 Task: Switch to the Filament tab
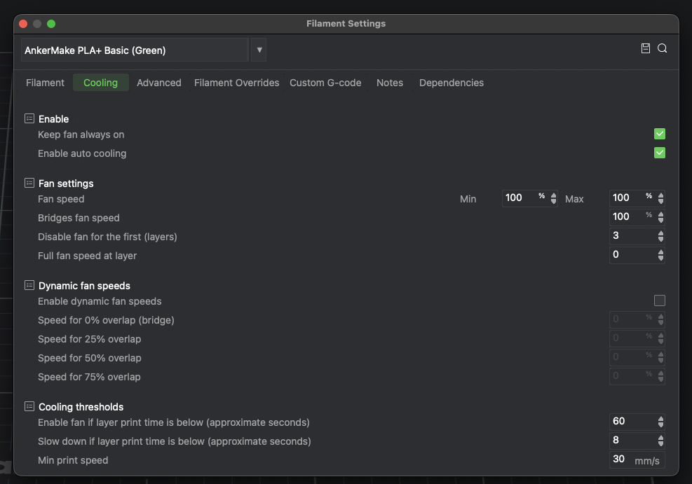[45, 83]
